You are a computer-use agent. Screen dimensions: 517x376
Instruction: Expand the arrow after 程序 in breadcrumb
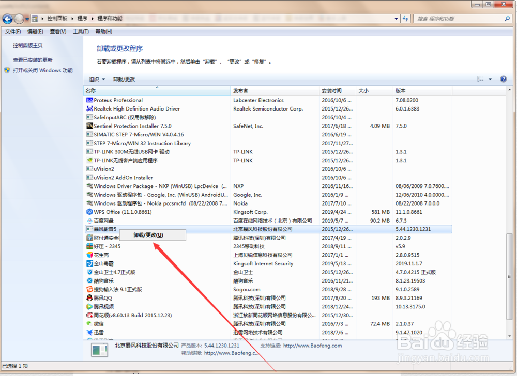93,19
